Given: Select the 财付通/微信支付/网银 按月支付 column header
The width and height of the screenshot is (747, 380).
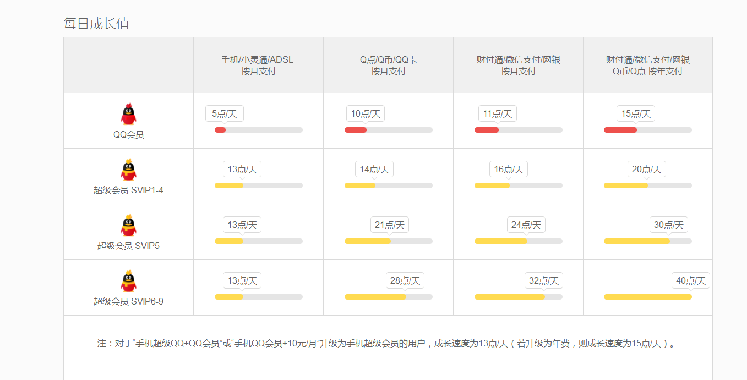Looking at the screenshot, I should 518,65.
